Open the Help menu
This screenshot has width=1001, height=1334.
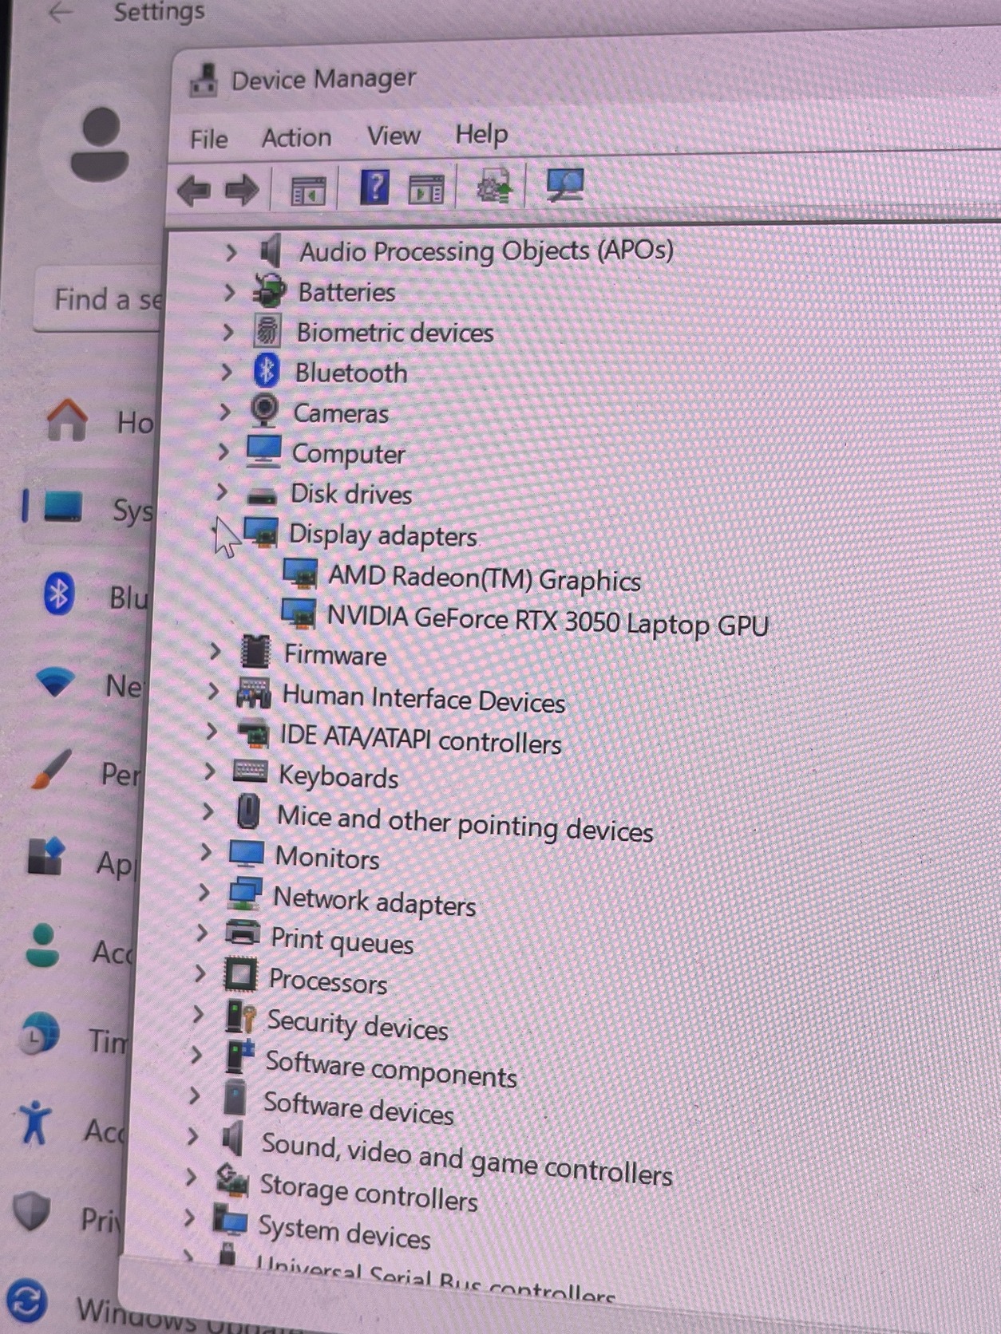[x=481, y=133]
